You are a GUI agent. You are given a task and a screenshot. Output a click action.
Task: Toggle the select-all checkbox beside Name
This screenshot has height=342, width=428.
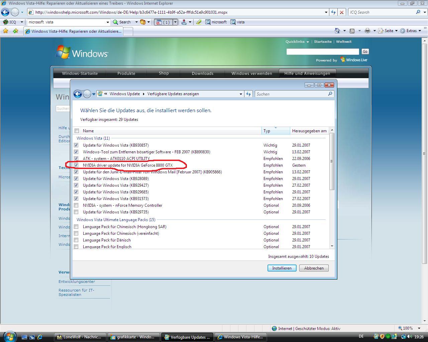(x=77, y=131)
